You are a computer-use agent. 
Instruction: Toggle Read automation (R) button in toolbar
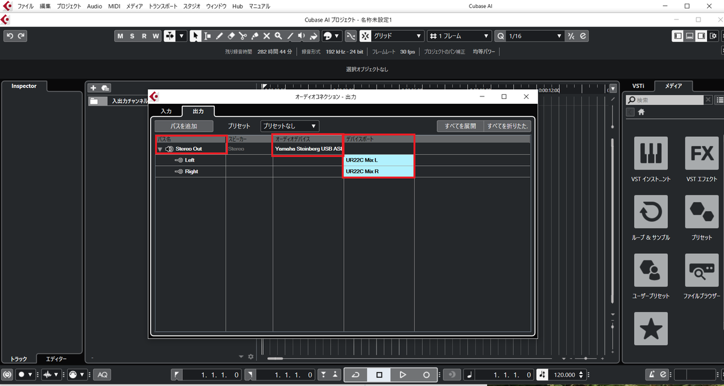pos(144,36)
